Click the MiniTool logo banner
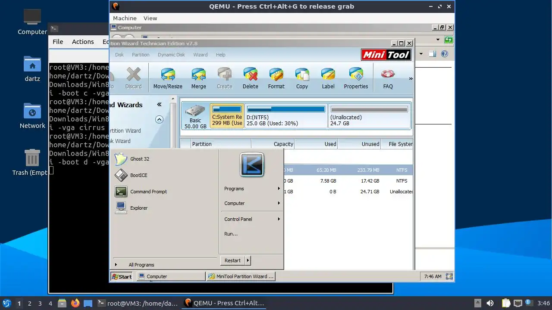Viewport: 552px width, 310px height. pos(386,55)
